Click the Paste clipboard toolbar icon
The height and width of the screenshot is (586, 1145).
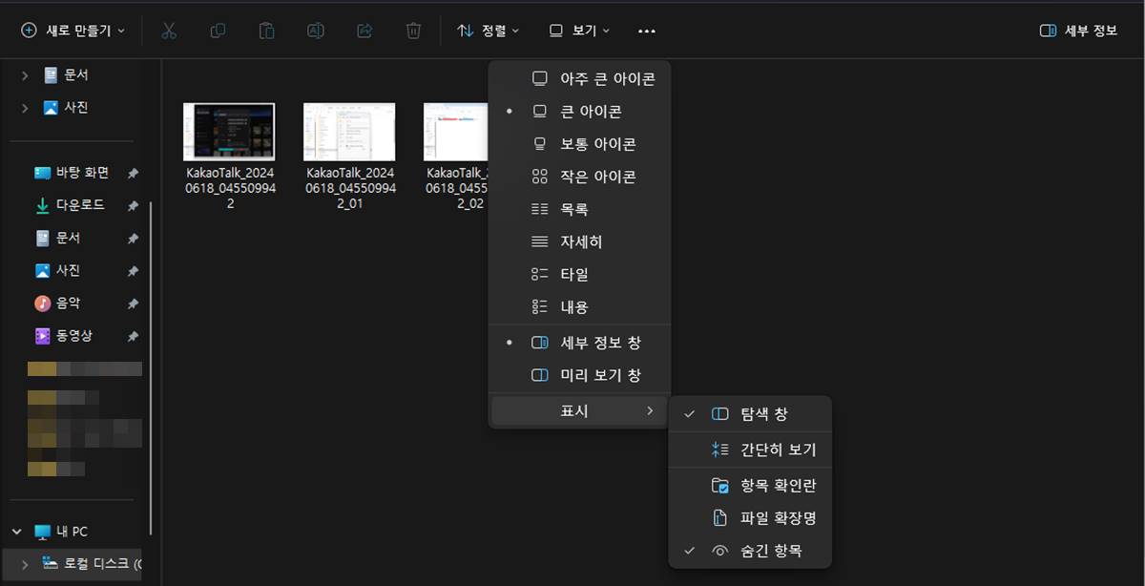click(266, 31)
